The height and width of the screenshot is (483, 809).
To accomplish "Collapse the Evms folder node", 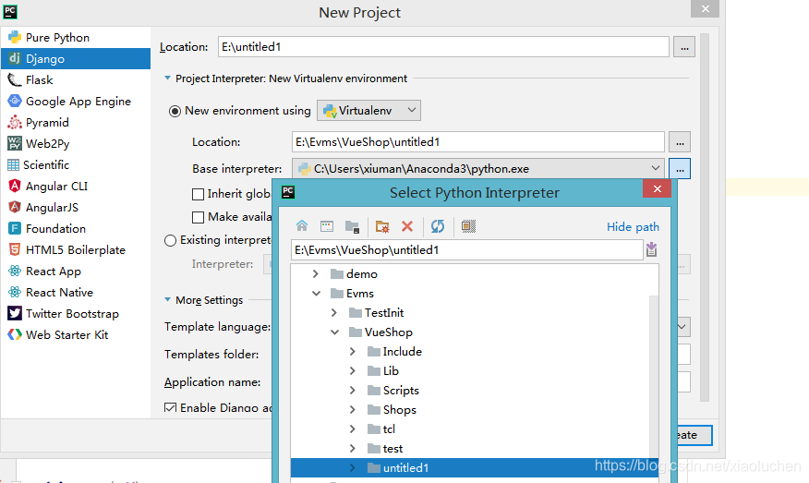I will (x=316, y=293).
